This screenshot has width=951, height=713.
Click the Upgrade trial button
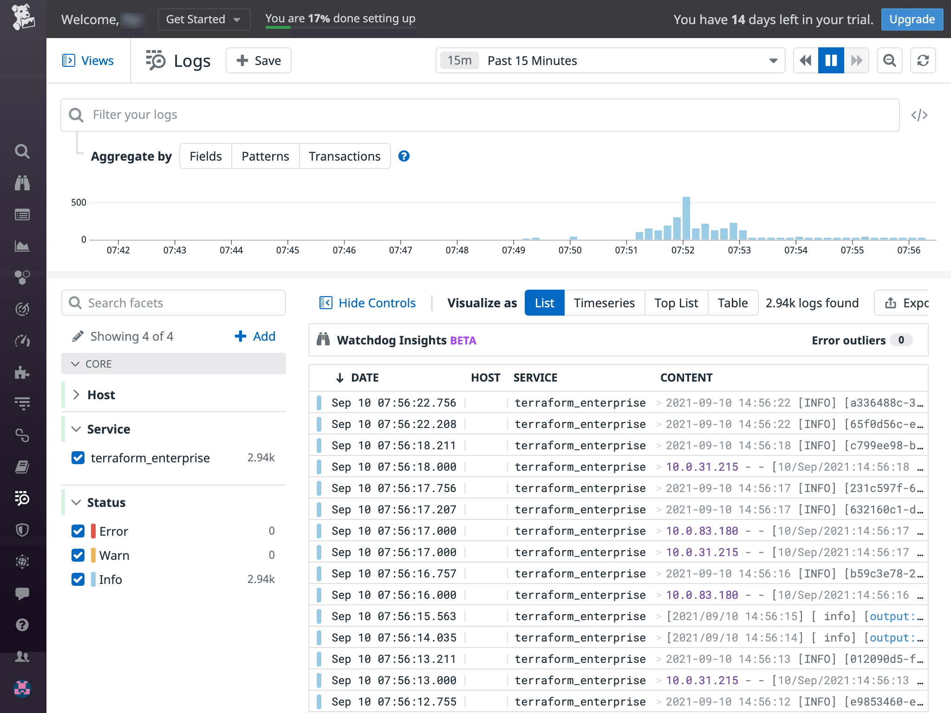pos(913,19)
